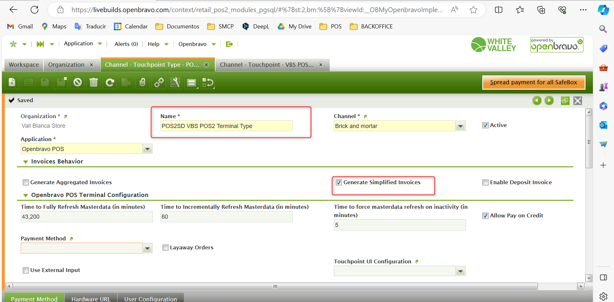Go to next record green arrow

tap(549, 101)
